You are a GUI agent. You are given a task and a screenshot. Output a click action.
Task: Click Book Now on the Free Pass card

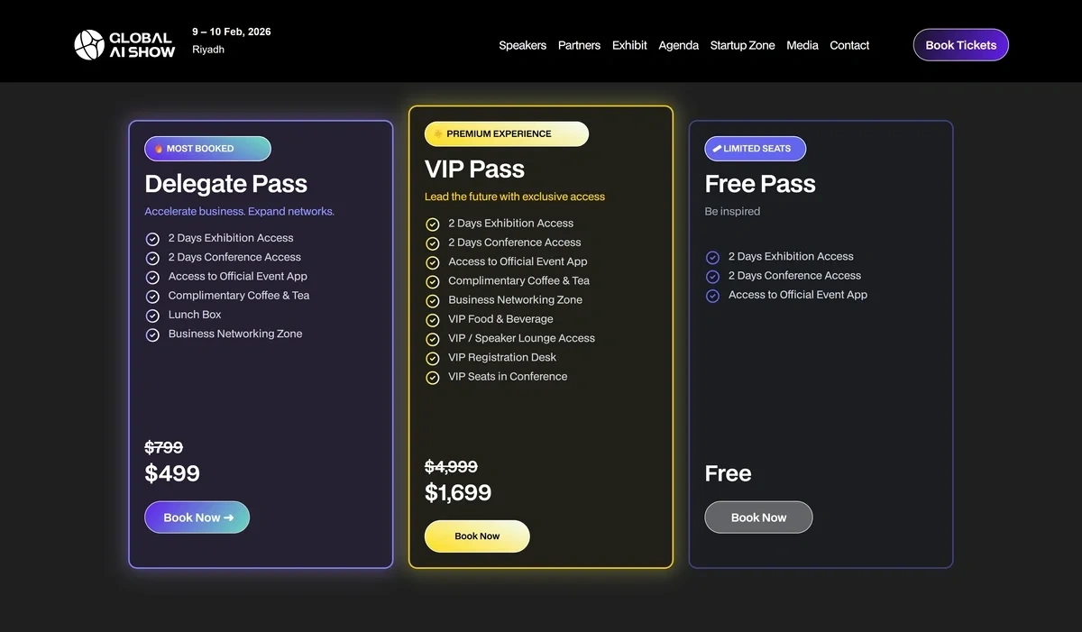coord(758,517)
